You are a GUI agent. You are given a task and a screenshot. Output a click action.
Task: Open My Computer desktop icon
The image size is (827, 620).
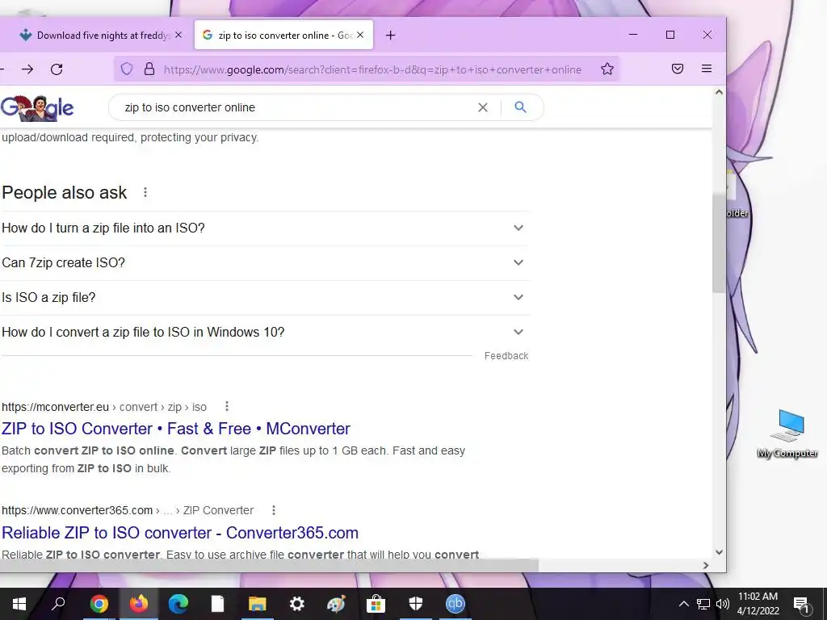(x=788, y=434)
